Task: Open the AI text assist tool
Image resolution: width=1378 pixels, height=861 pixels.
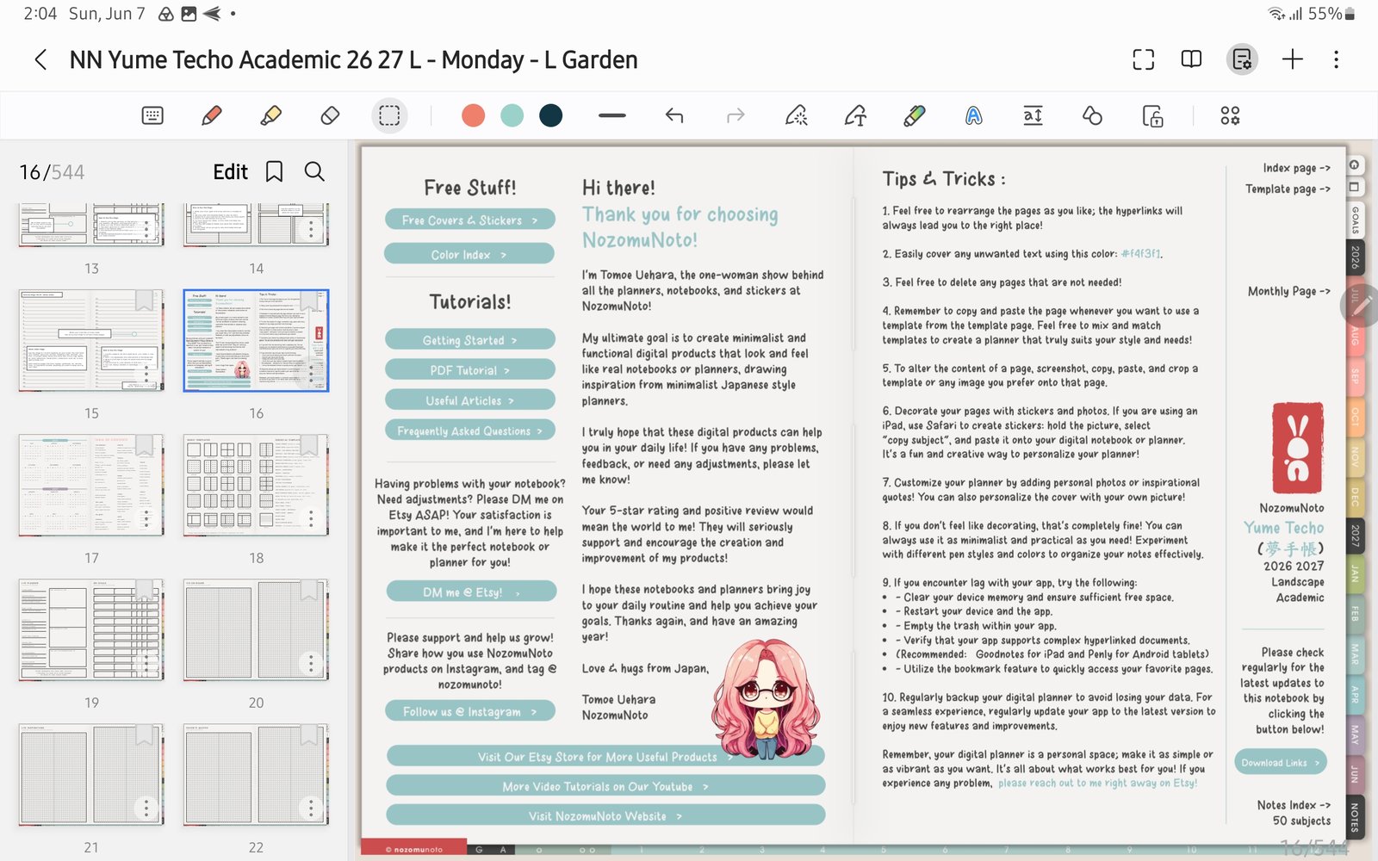Action: [x=973, y=115]
